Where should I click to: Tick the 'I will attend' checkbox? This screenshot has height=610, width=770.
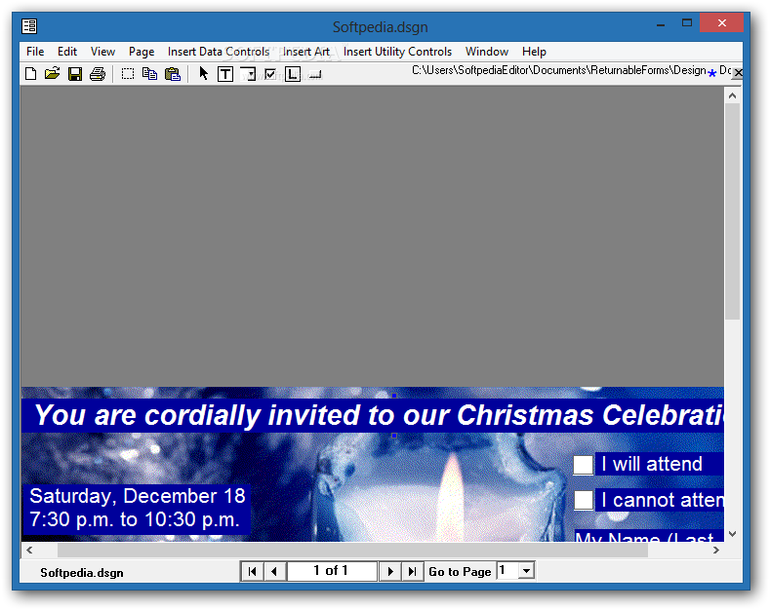(583, 465)
